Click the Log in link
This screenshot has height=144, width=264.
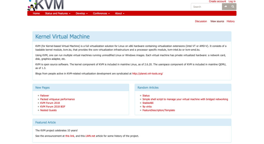tap(232, 1)
